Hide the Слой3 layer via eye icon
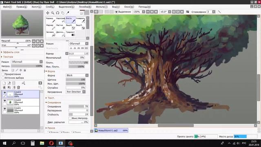Screen dimensions: 261x147 [4, 93]
